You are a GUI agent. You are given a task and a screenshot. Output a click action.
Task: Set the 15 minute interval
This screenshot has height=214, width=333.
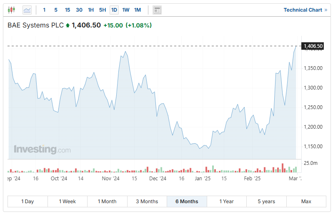point(68,10)
